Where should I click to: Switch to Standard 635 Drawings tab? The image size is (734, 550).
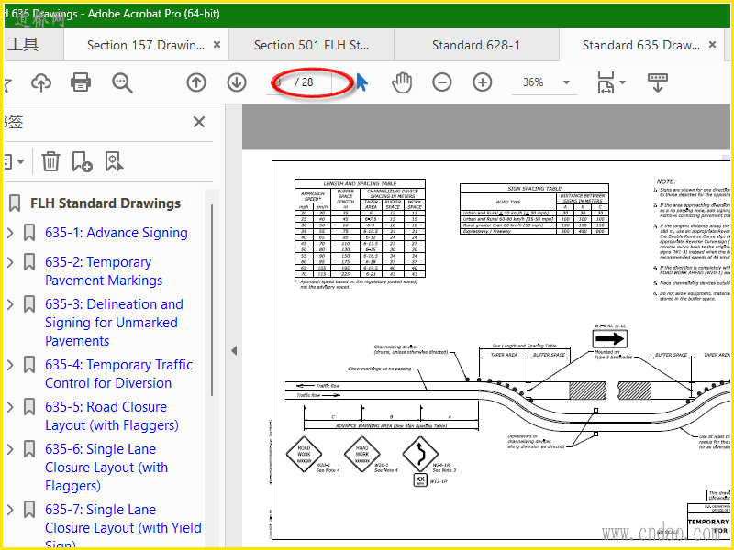[x=640, y=45]
